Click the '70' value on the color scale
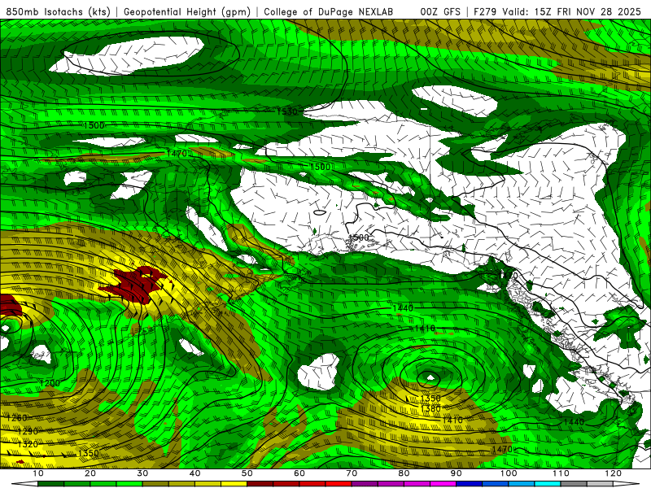Screen dimensions: 651x488 352,473
